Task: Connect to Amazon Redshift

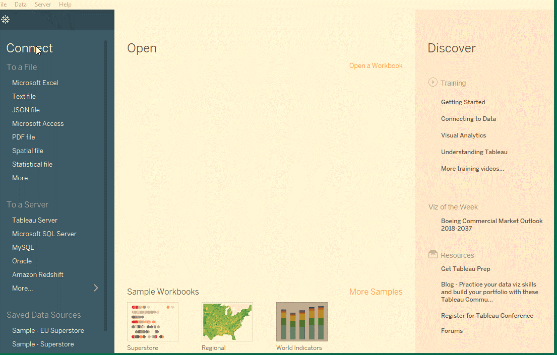Action: tap(38, 275)
